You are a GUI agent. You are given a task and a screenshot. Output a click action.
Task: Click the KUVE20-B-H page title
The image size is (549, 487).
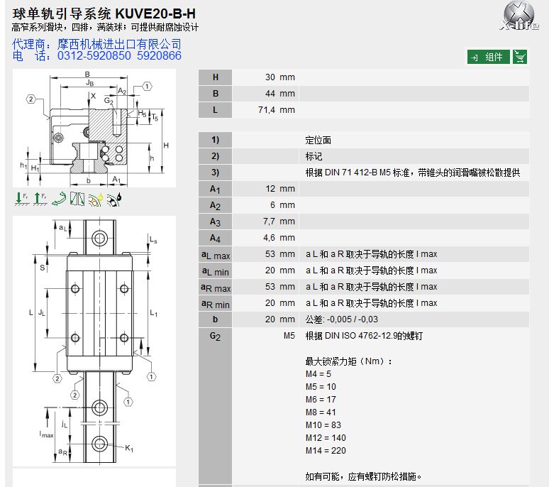pyautogui.click(x=104, y=13)
